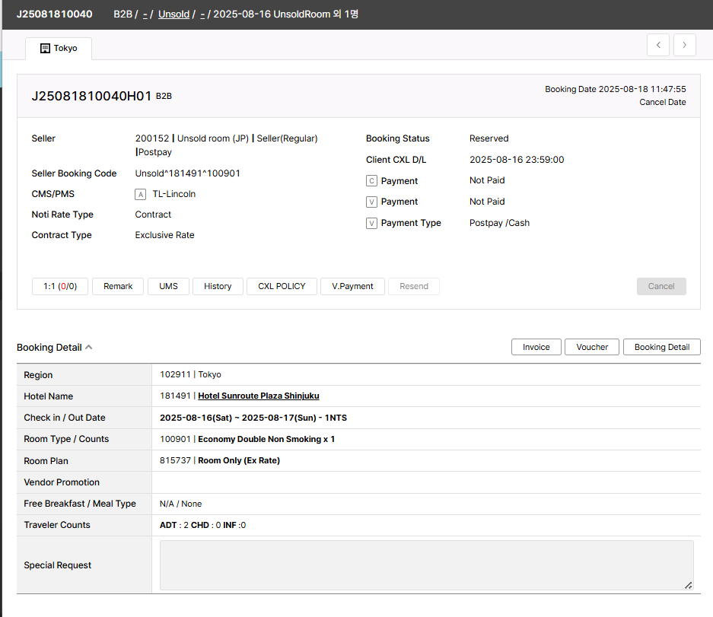Click the next arrow navigation button
Screen dimensions: 713x617
[685, 45]
